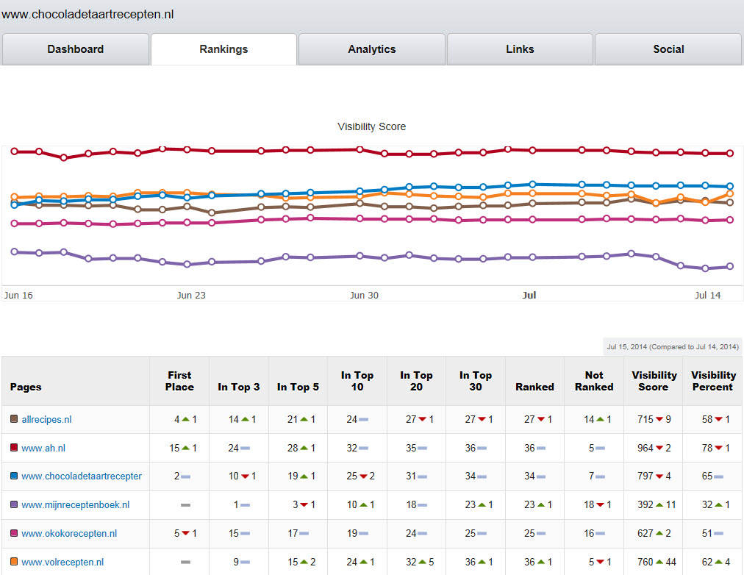The height and width of the screenshot is (575, 744).
Task: Click the first point of the pink line
Action: [x=14, y=224]
